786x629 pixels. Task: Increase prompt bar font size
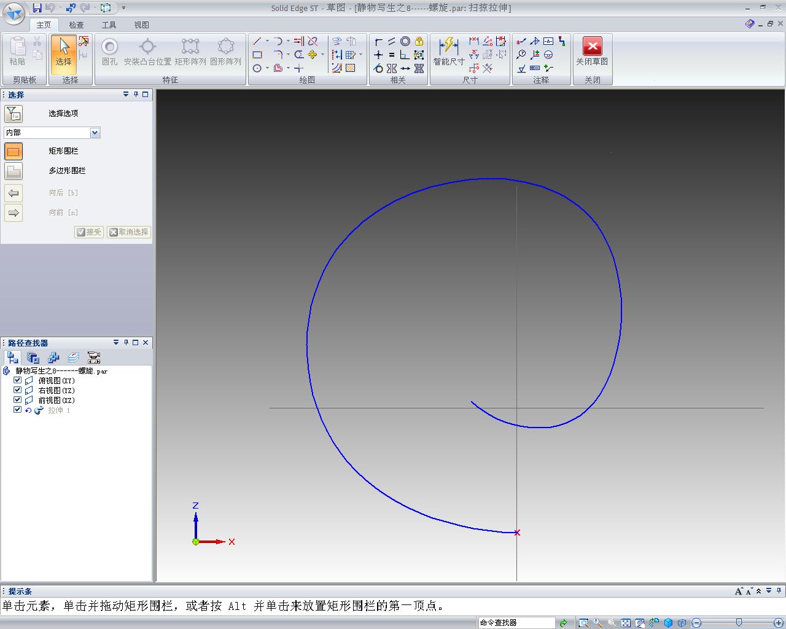pyautogui.click(x=739, y=592)
